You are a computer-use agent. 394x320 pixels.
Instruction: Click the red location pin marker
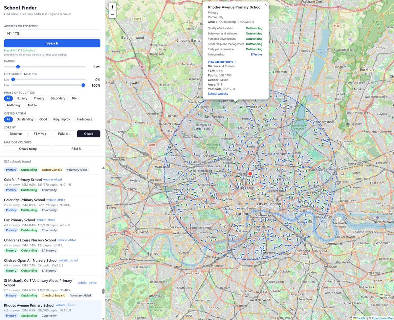(250, 174)
